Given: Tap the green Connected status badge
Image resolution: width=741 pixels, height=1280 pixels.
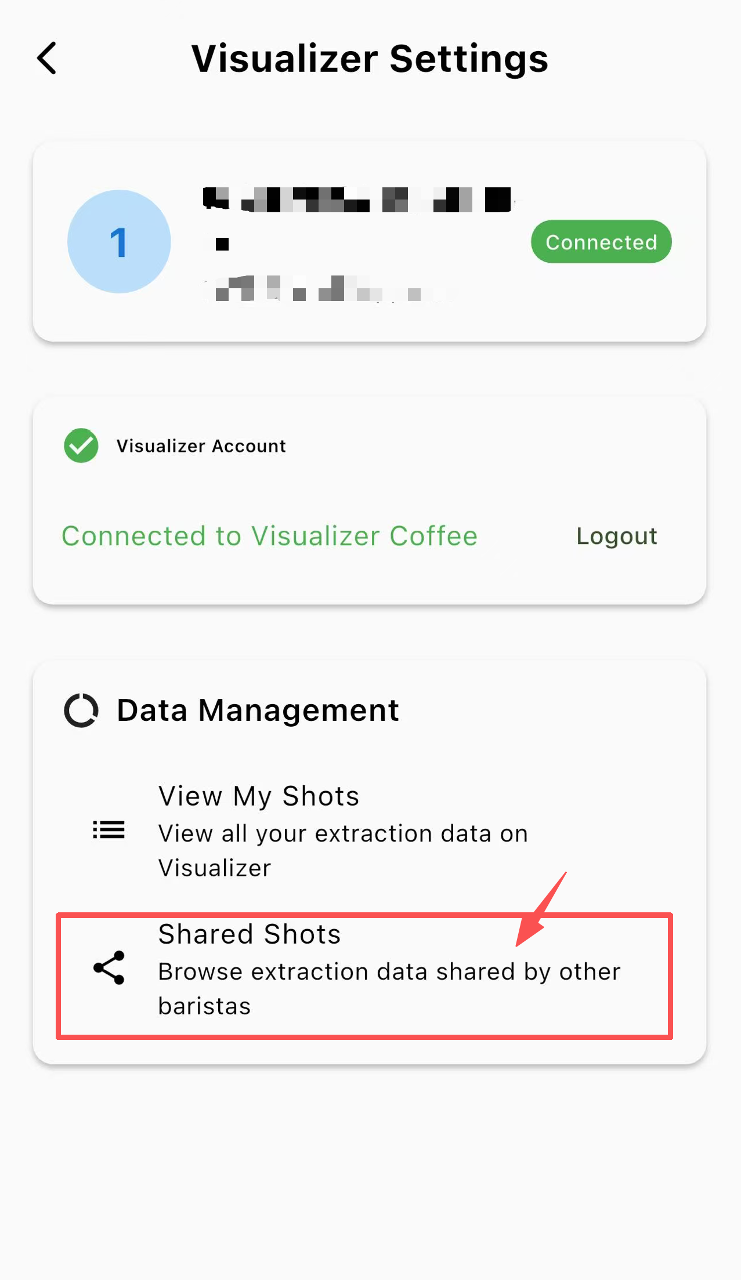Looking at the screenshot, I should 601,242.
